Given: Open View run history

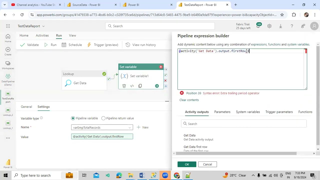Looking at the screenshot, I should click(x=141, y=45).
